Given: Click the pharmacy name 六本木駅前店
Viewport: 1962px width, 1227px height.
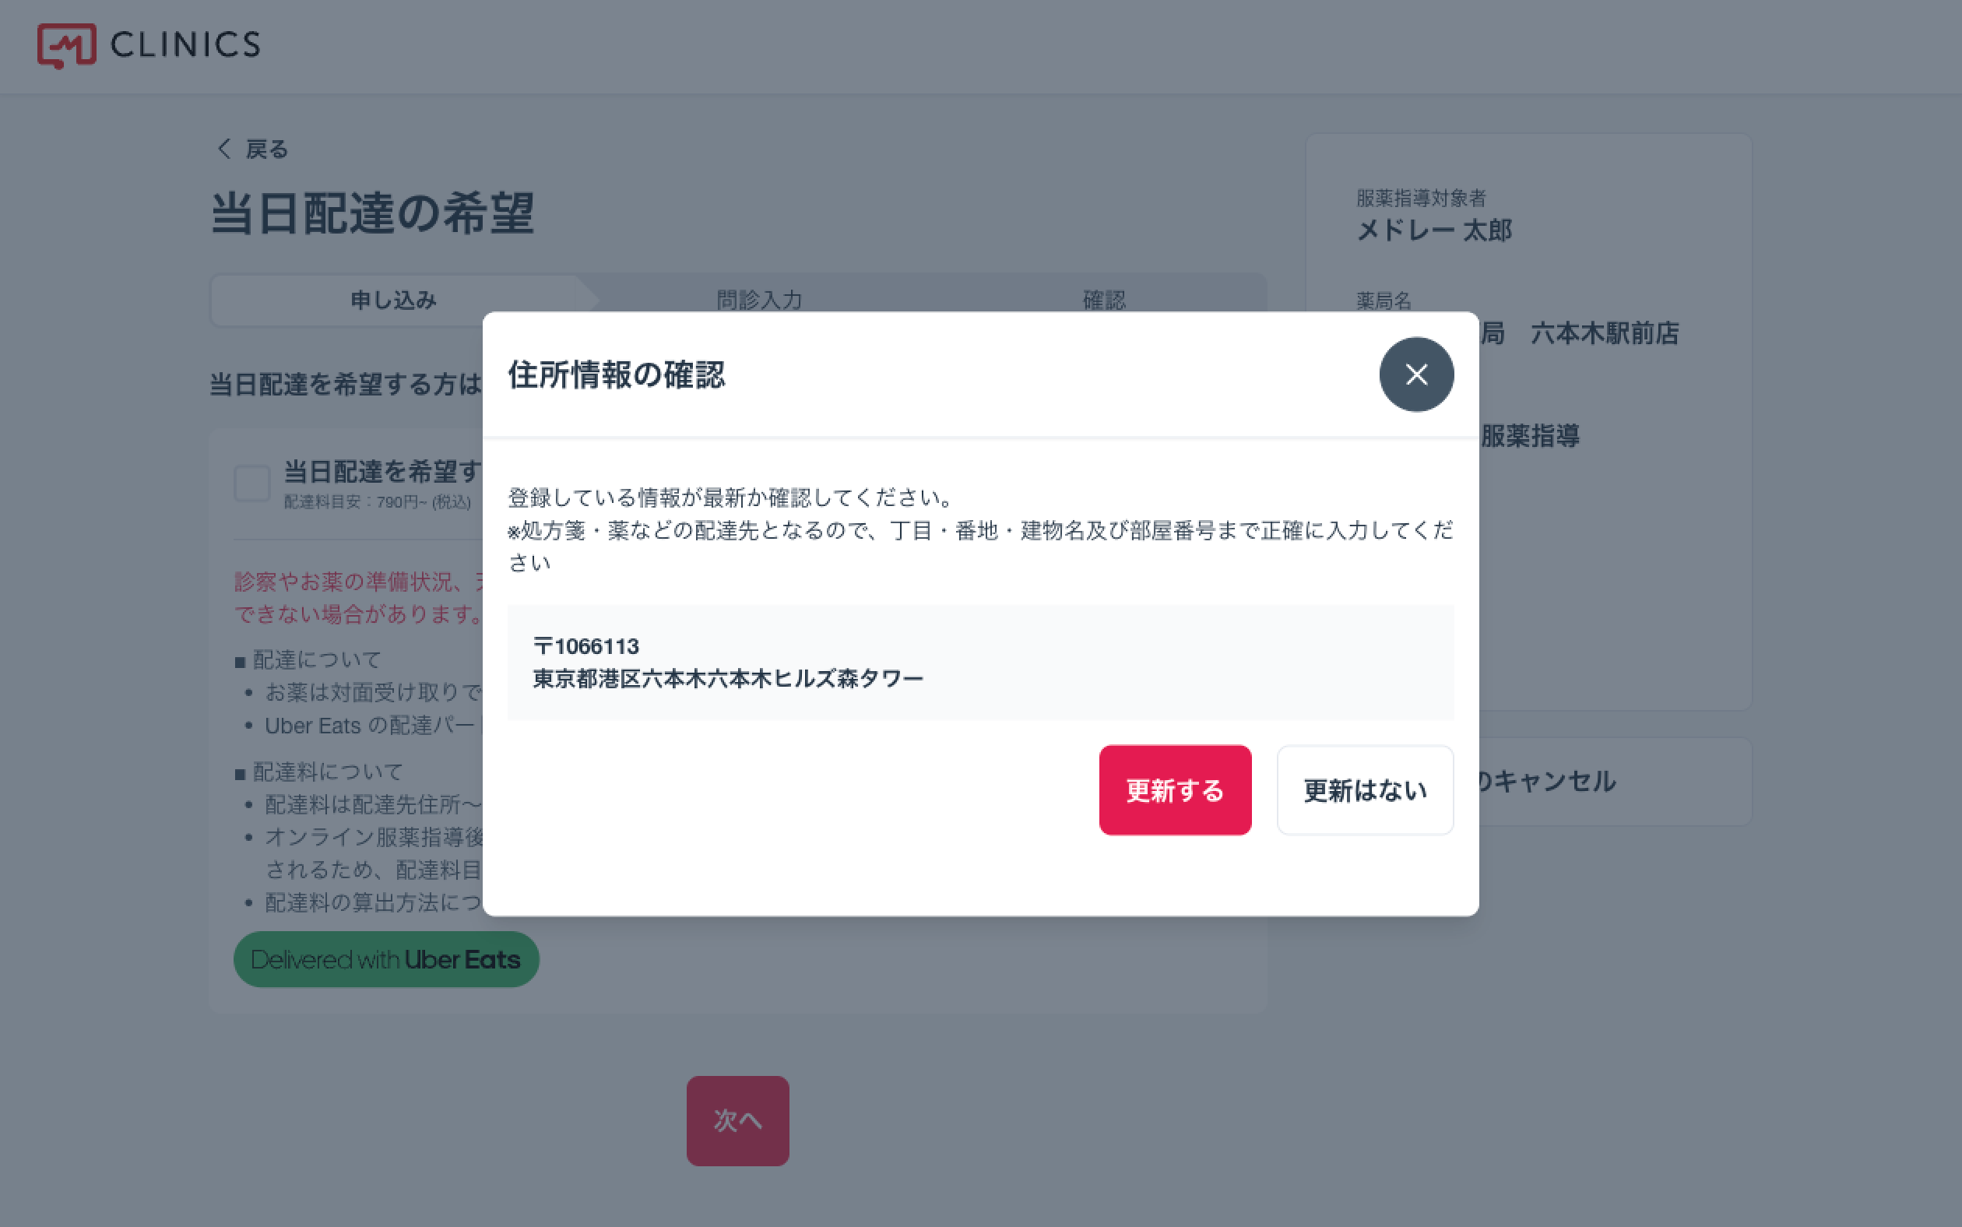Looking at the screenshot, I should tap(1604, 332).
